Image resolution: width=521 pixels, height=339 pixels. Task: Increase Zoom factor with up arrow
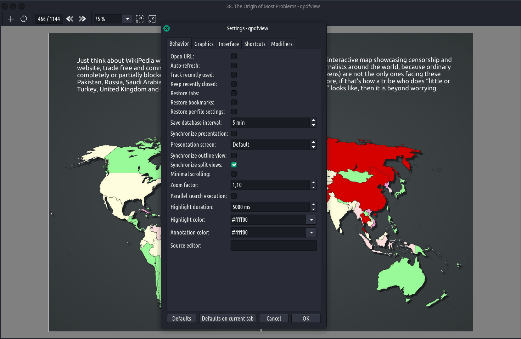(313, 182)
